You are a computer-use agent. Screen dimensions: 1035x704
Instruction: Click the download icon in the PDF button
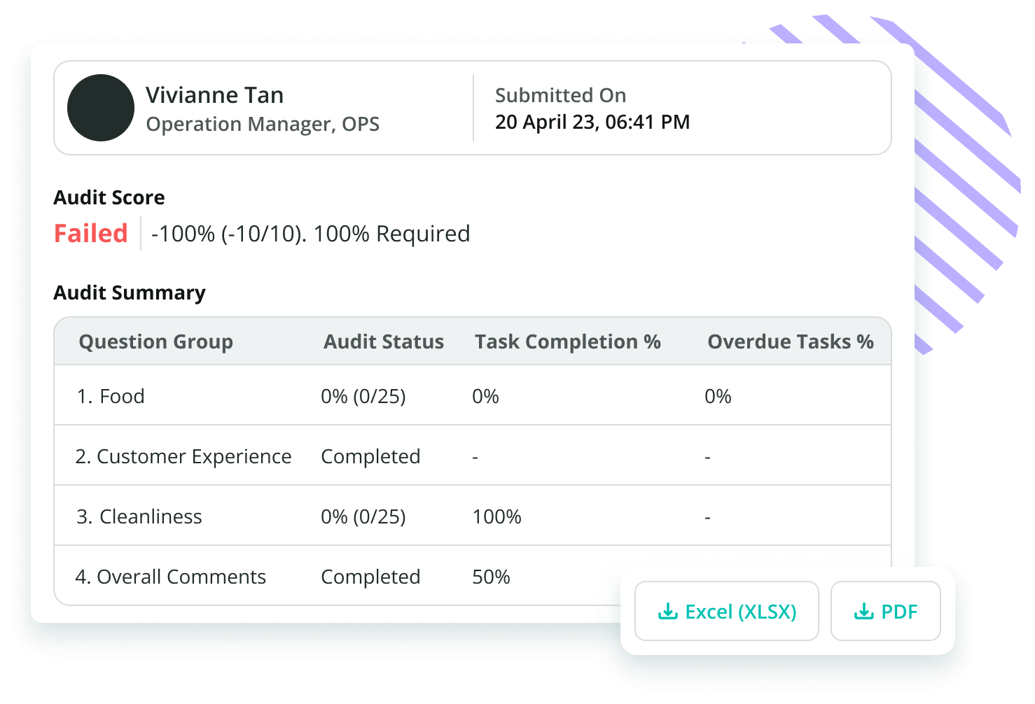point(863,611)
